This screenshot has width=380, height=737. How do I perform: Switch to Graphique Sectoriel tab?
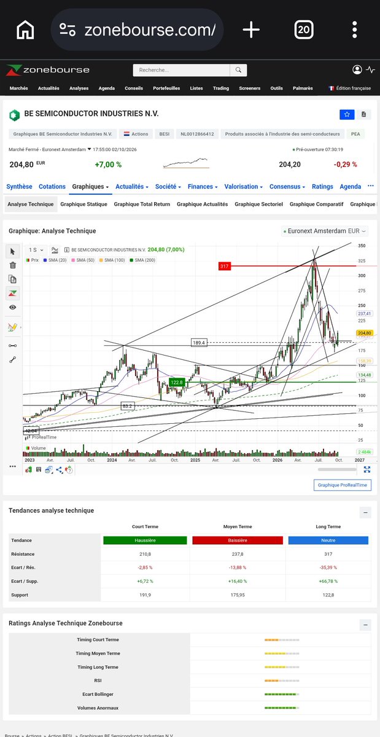[x=258, y=205]
